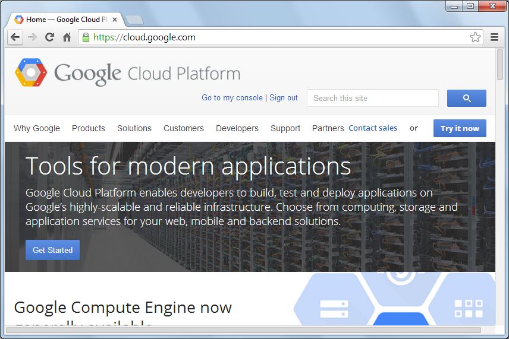The image size is (509, 339).
Task: Click the Google Compute Engine now heading
Action: 123,308
